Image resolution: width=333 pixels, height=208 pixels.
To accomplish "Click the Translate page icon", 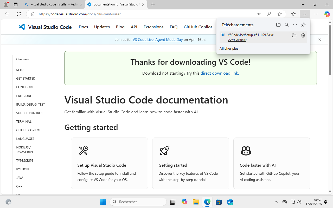I will click(259, 14).
